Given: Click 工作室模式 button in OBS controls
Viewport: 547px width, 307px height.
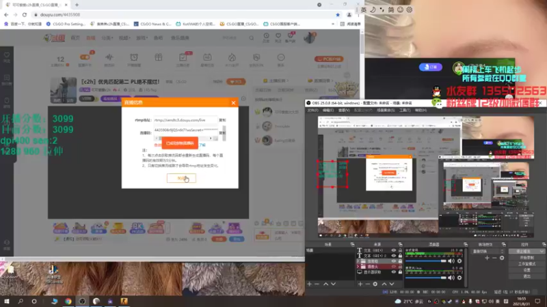Looking at the screenshot, I should (526, 264).
